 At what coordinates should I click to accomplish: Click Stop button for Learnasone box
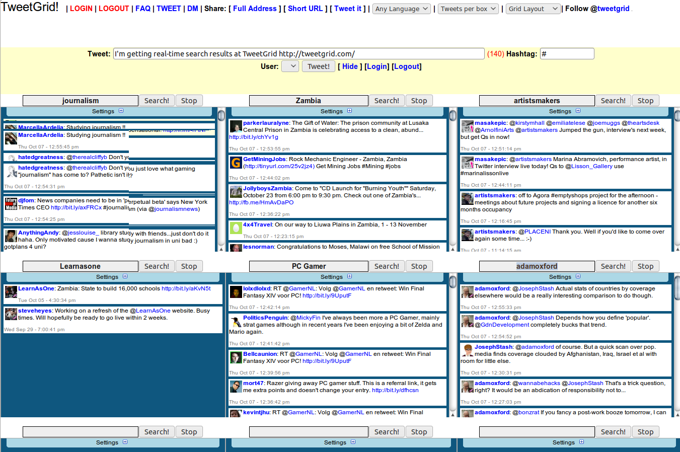click(x=189, y=266)
